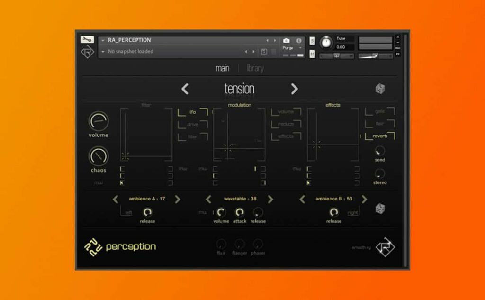
Task: Toggle the lfo filter button
Action: point(192,112)
